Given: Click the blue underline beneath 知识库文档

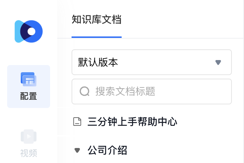Looking at the screenshot, I should (x=97, y=37).
